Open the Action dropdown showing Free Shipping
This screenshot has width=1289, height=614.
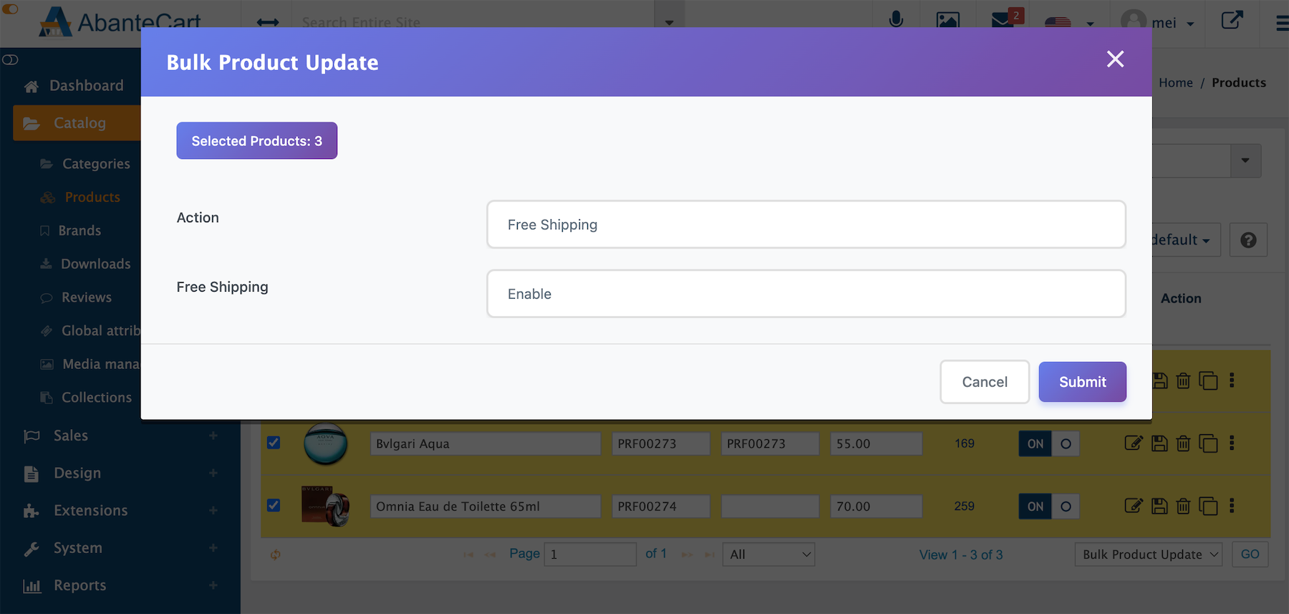806,225
